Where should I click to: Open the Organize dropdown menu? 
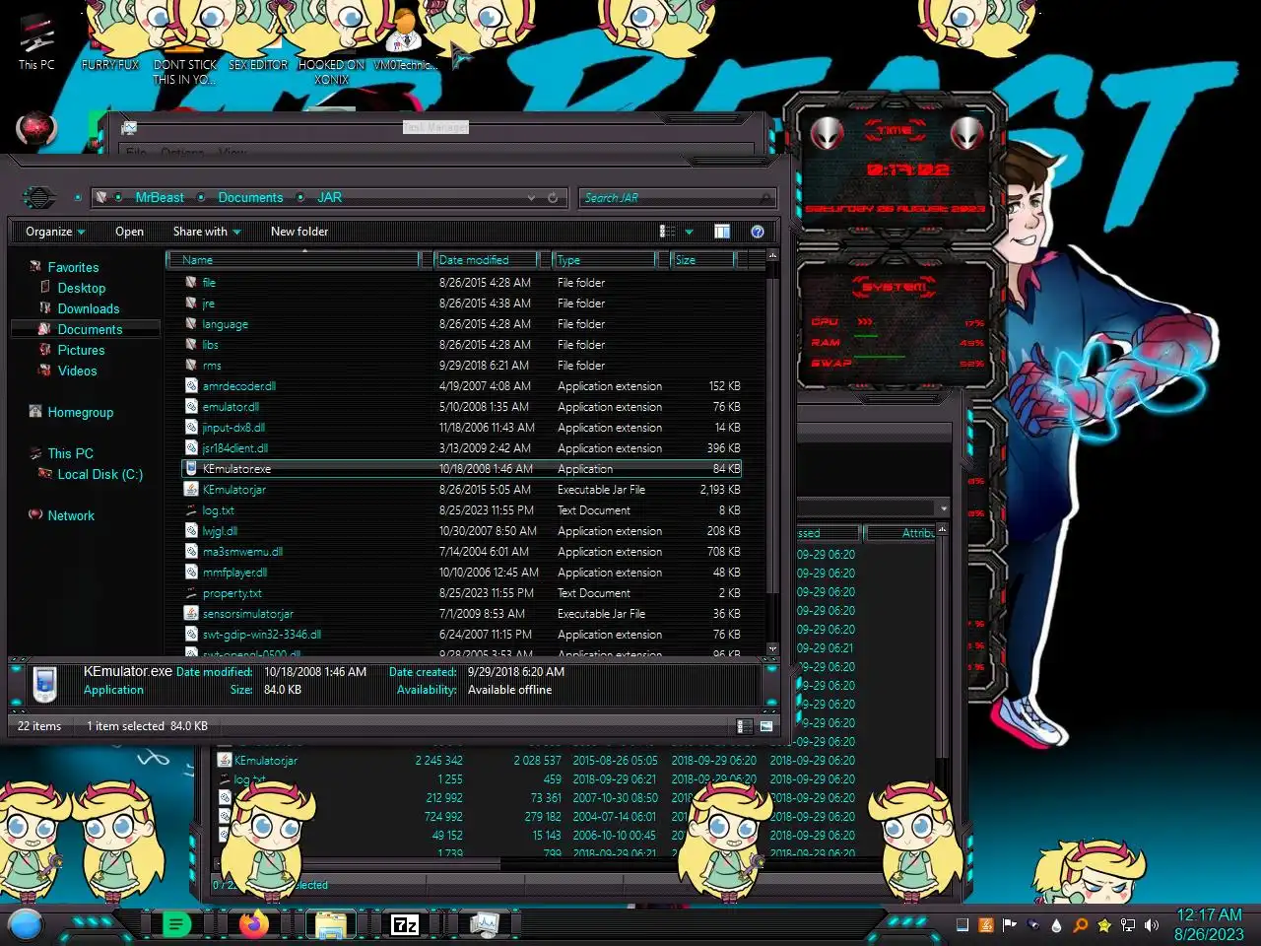(x=55, y=232)
